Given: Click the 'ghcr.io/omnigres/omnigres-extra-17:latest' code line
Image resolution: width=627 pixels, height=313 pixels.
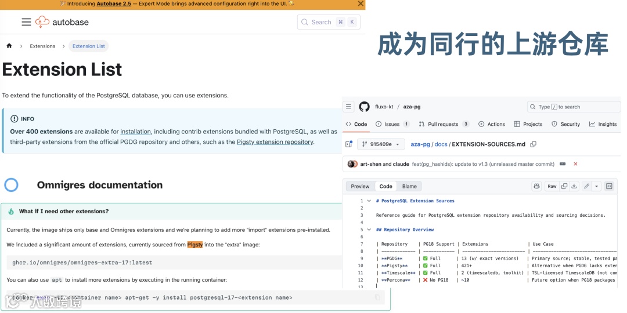Looking at the screenshot, I should [x=82, y=263].
